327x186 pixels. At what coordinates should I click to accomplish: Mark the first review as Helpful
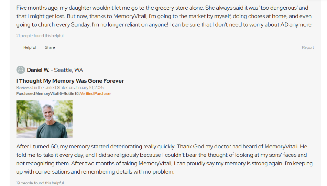29,47
